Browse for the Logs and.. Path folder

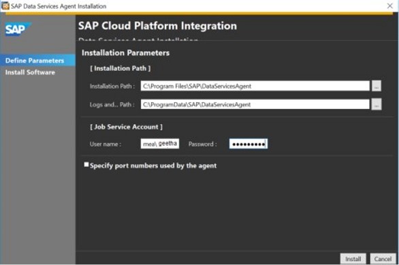point(377,104)
